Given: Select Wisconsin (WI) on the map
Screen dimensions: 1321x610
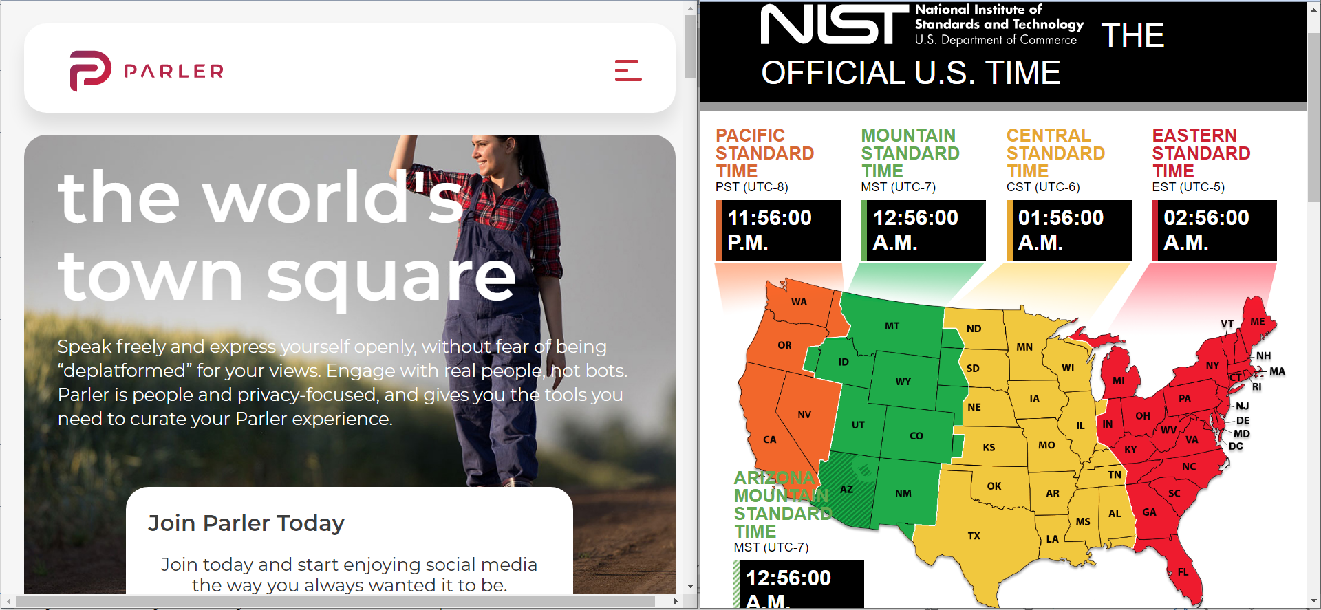Looking at the screenshot, I should point(1068,368).
